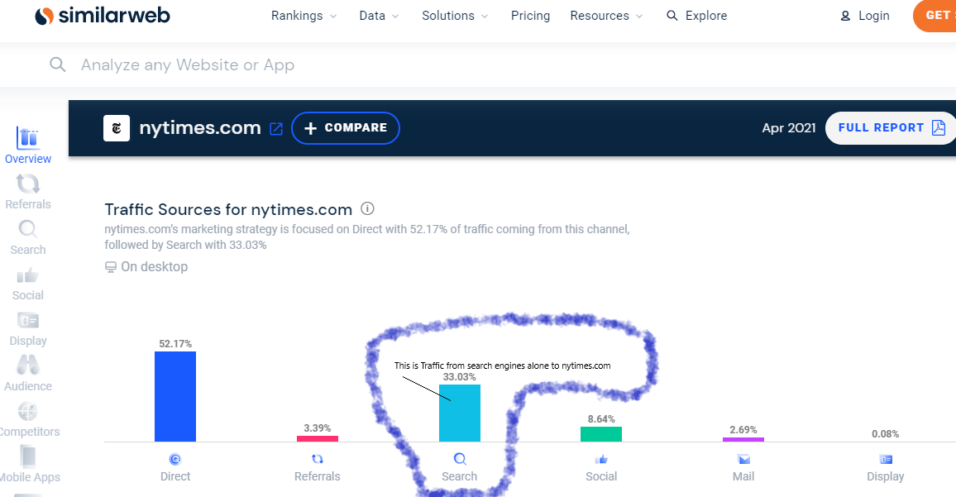
Task: Click the orange GET button
Action: point(934,16)
